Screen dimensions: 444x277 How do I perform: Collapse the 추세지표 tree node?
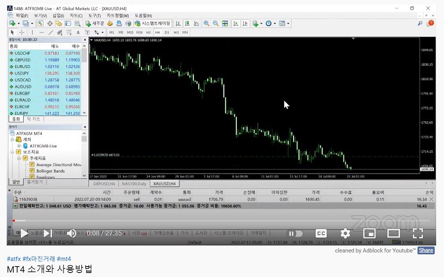pyautogui.click(x=19, y=158)
